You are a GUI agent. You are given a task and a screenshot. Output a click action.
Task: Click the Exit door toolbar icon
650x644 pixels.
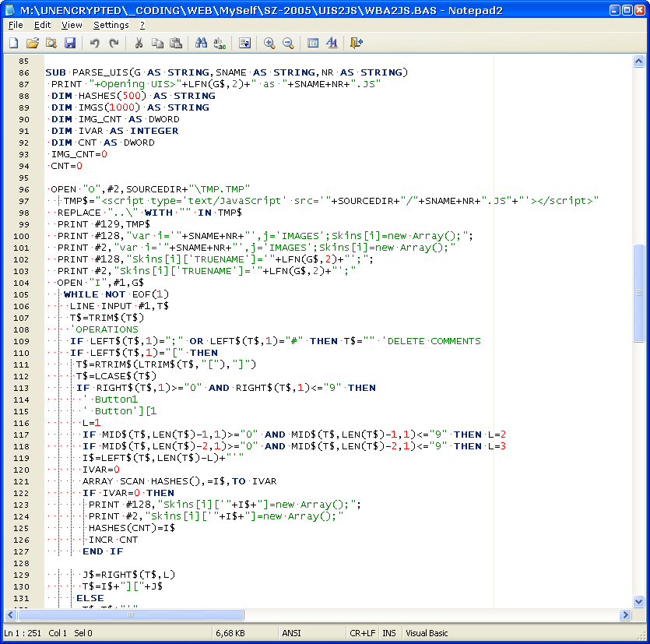coord(357,43)
